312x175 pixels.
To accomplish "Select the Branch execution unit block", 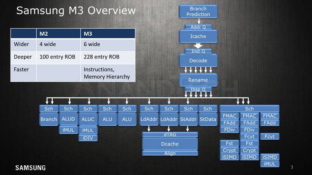I will point(49,119).
